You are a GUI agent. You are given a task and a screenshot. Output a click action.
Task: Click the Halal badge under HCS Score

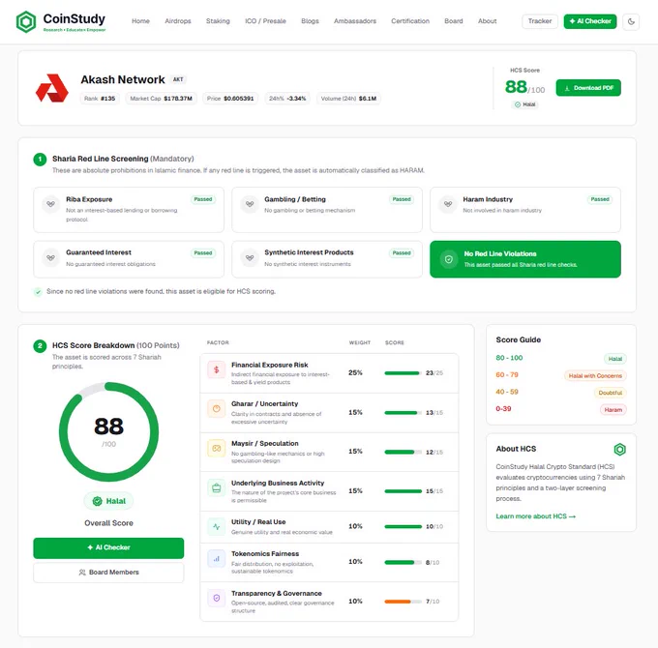[x=525, y=104]
